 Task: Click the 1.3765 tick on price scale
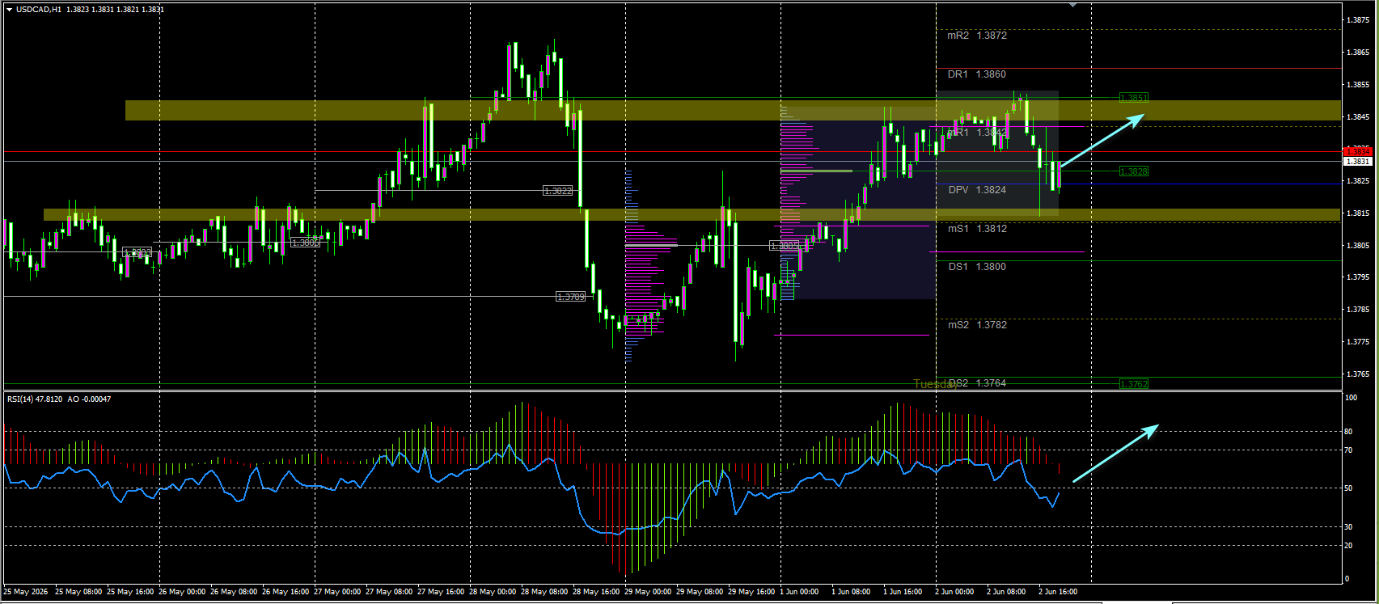point(1357,374)
